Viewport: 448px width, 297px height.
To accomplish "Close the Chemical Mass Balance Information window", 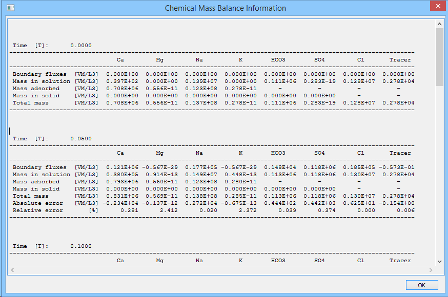I will [x=438, y=6].
